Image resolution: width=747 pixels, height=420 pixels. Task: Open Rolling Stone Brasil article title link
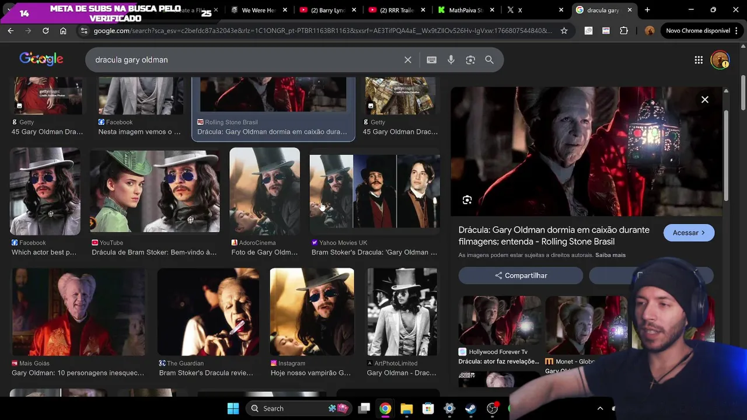click(x=554, y=236)
